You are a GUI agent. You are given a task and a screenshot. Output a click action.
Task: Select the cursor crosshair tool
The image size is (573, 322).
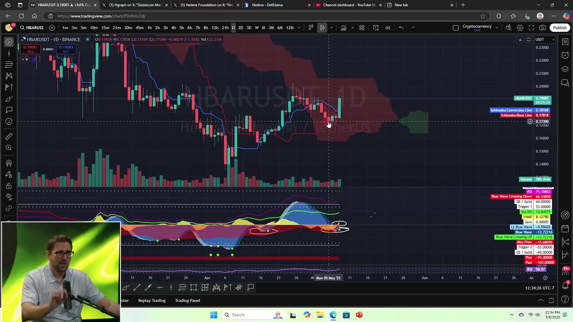(9, 42)
